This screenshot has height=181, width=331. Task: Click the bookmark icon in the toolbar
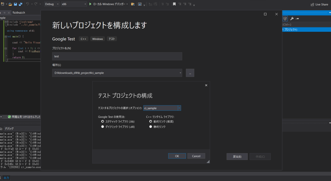point(174,4)
